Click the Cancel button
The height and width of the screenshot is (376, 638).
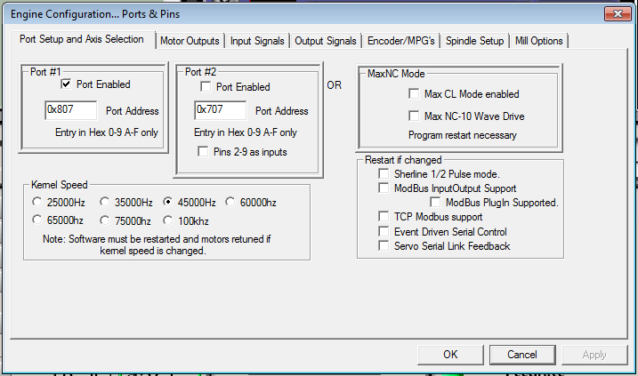pos(522,355)
